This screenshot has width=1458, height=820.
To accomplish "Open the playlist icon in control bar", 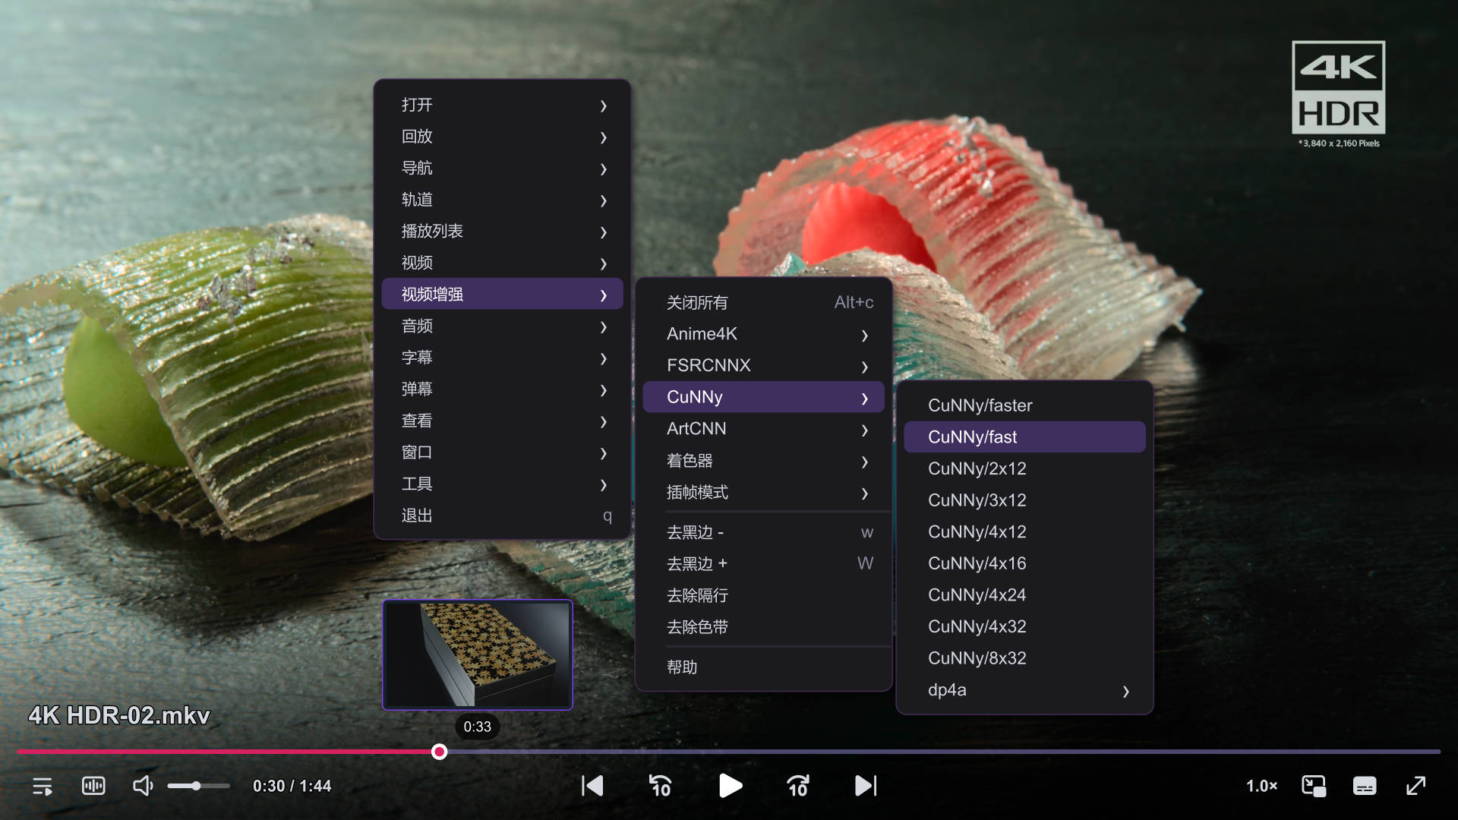I will [43, 786].
